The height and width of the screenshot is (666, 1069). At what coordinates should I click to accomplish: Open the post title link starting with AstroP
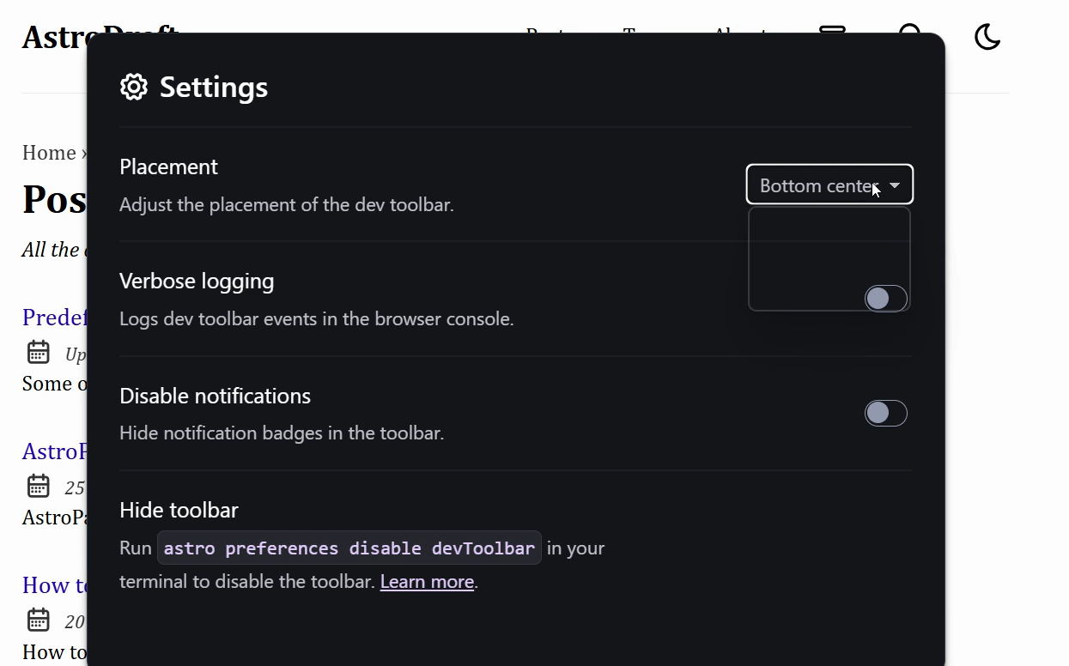click(x=54, y=451)
